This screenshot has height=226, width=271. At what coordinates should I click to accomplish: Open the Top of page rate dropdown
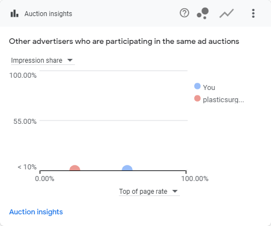tap(149, 191)
